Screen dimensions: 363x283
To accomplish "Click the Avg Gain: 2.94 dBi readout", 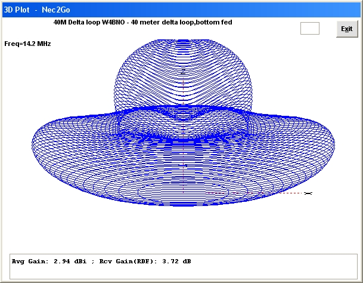I will (x=49, y=262).
